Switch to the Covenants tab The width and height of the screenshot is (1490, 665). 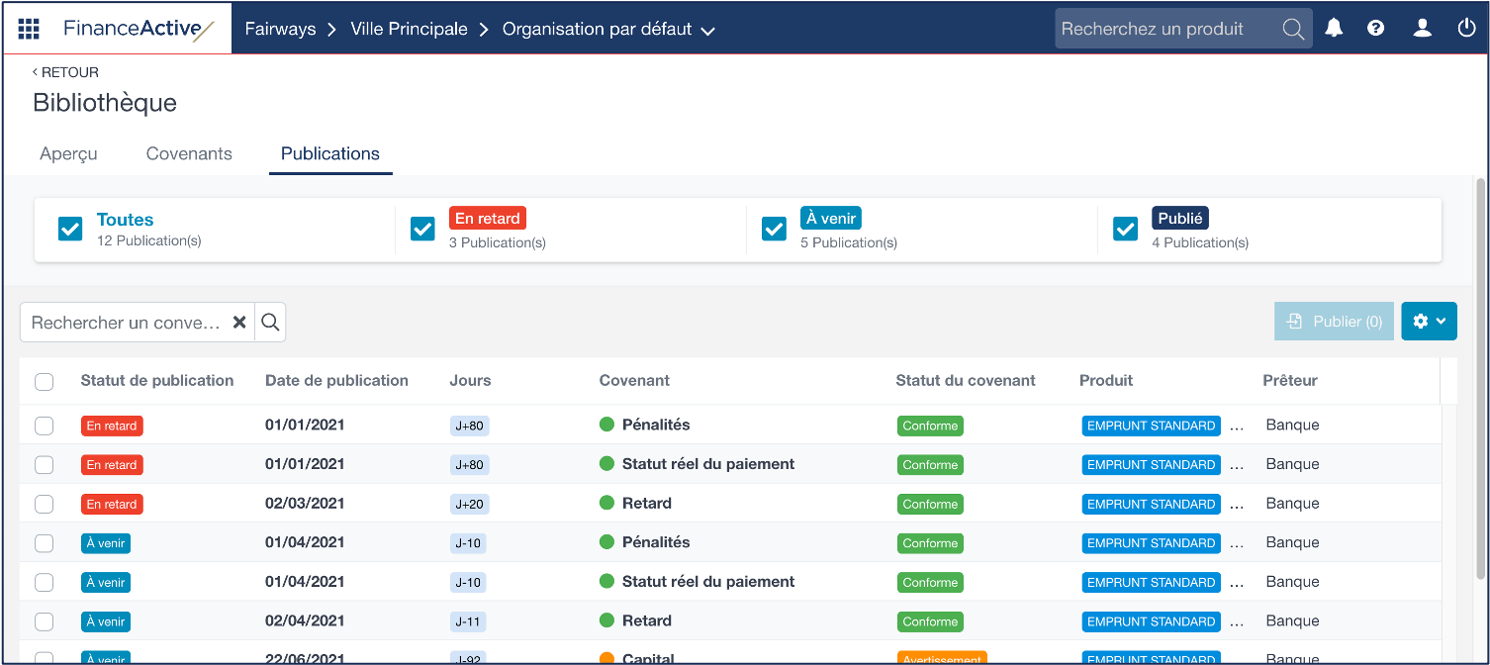coord(189,153)
